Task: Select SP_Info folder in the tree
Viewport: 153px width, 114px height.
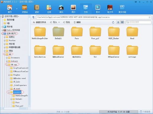Action: click(15, 82)
